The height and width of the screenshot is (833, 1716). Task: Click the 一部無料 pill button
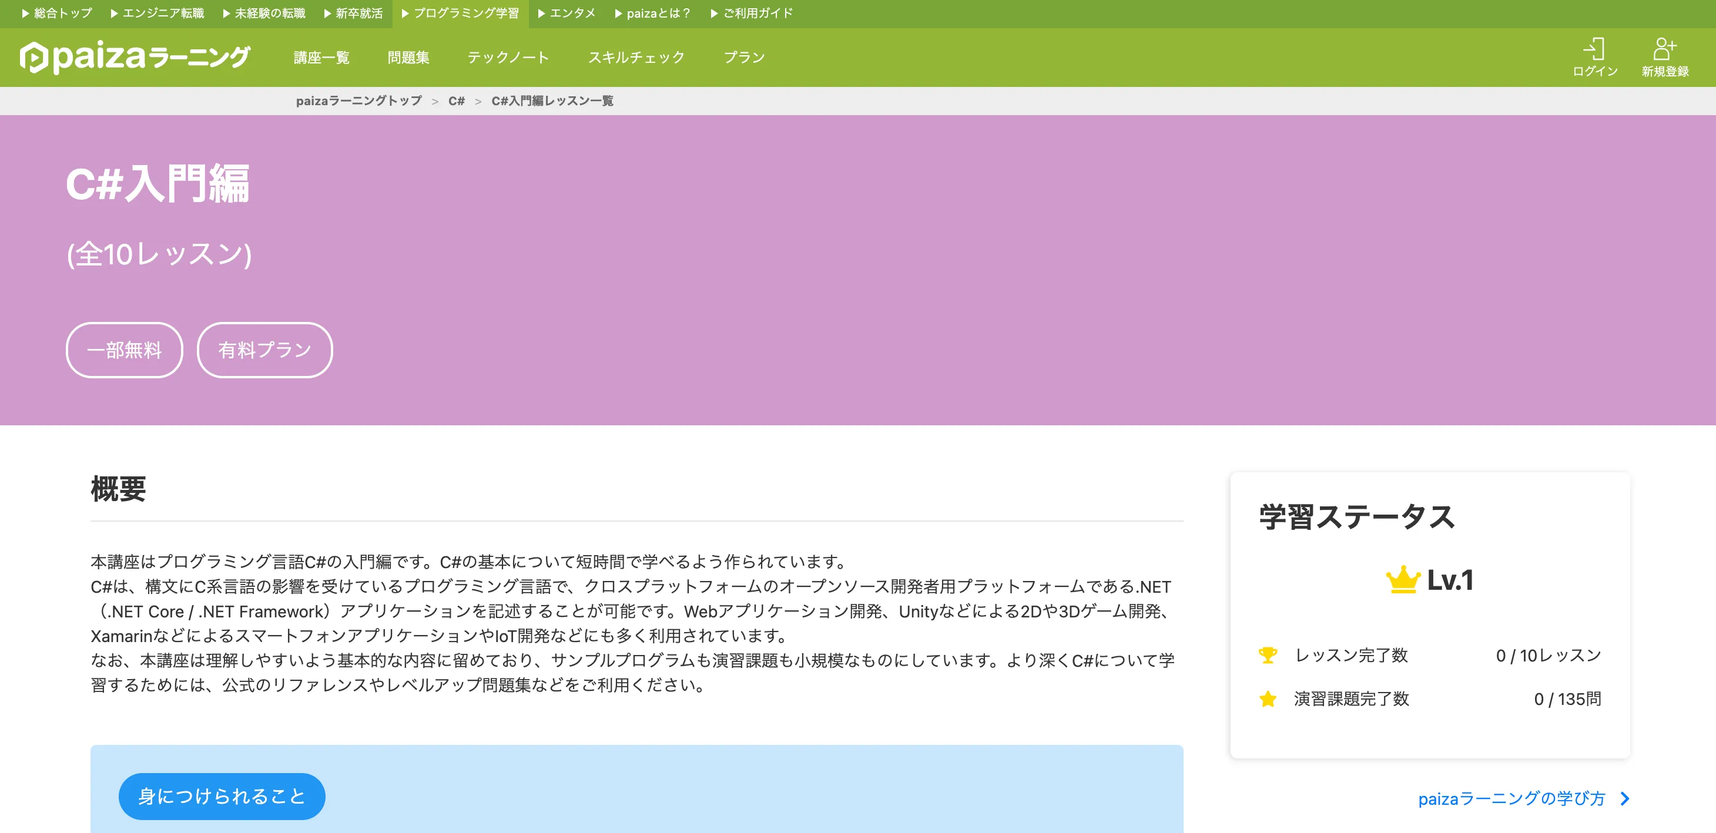pyautogui.click(x=125, y=350)
